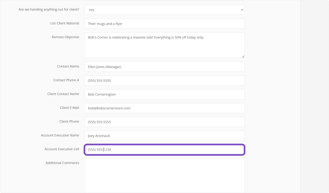Image resolution: width=329 pixels, height=193 pixels.
Task: Focus the Contact Phone # input field
Action: 164,81
